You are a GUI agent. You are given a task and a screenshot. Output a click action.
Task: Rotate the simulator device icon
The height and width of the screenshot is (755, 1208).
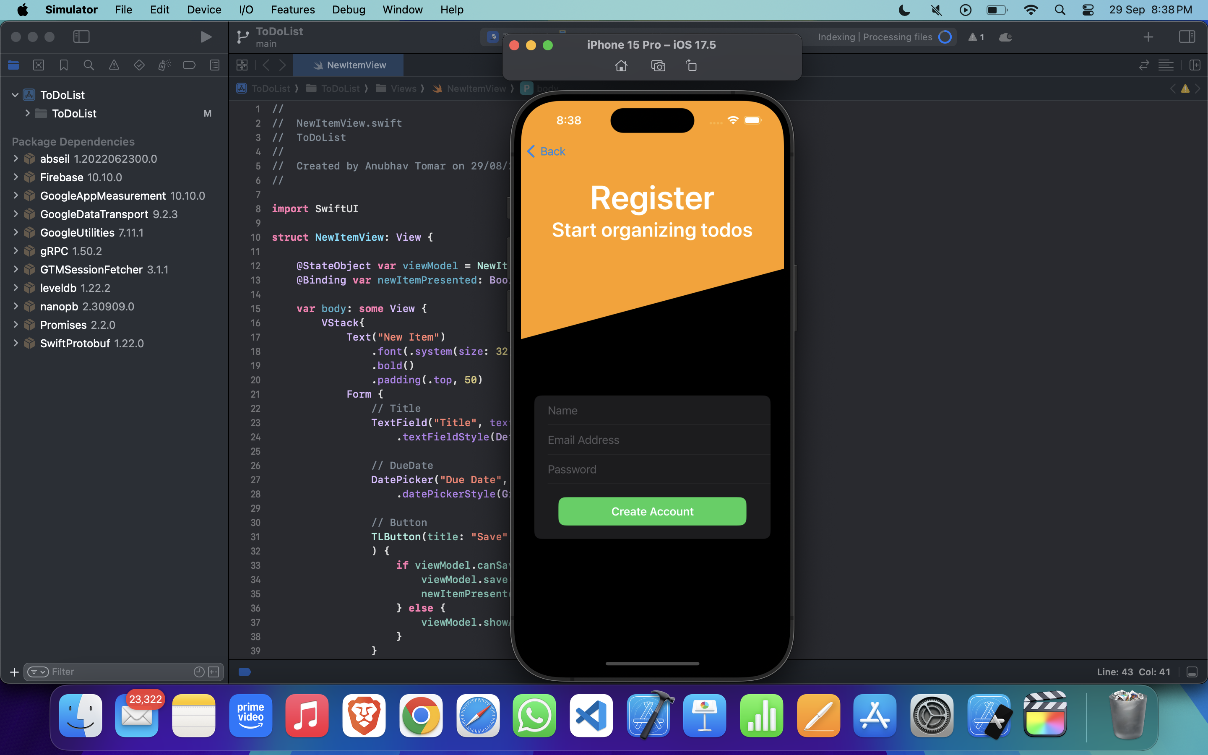691,66
